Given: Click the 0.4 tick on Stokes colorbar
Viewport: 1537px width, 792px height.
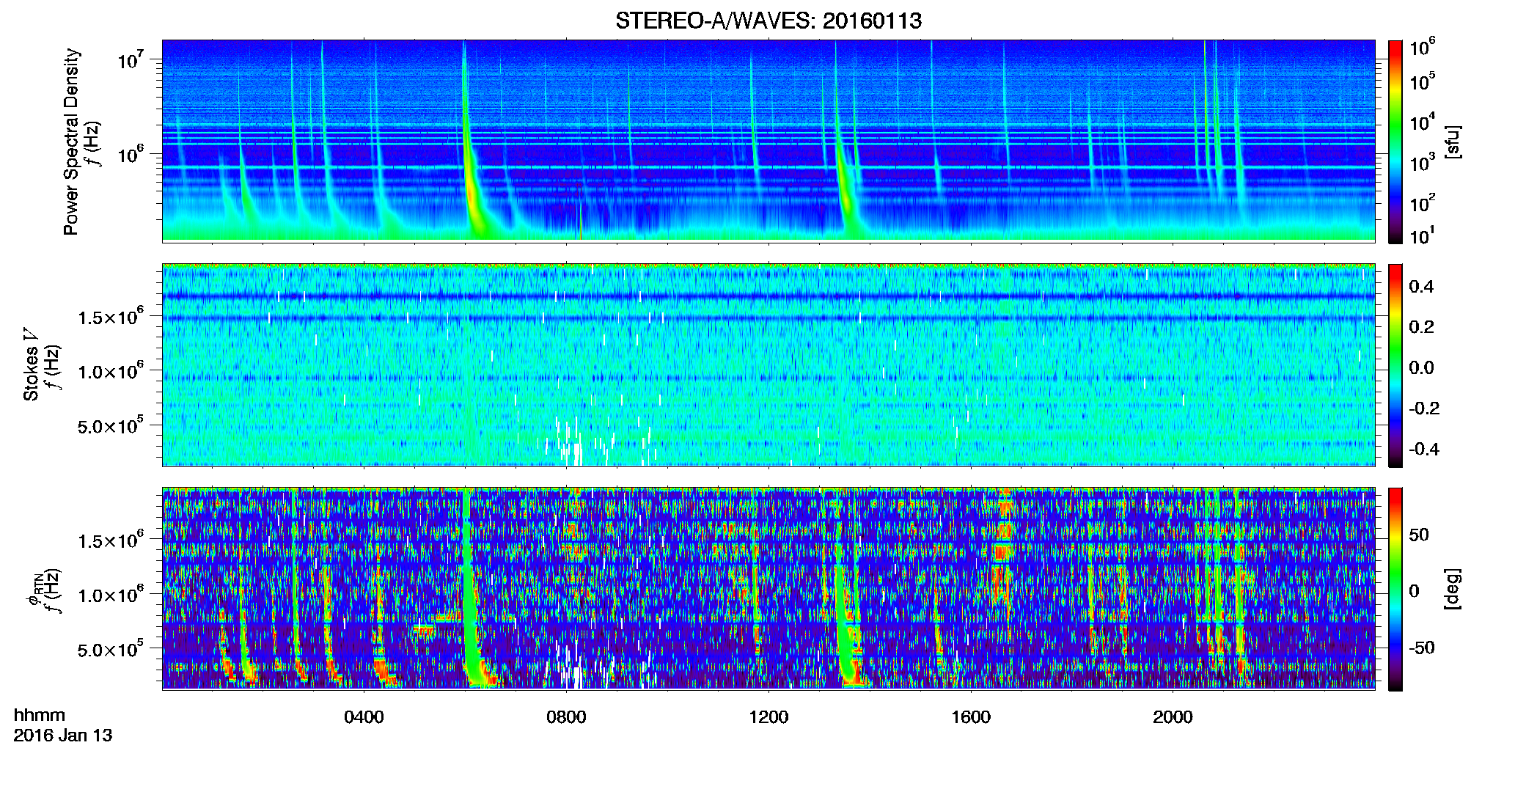Looking at the screenshot, I should pos(1421,287).
